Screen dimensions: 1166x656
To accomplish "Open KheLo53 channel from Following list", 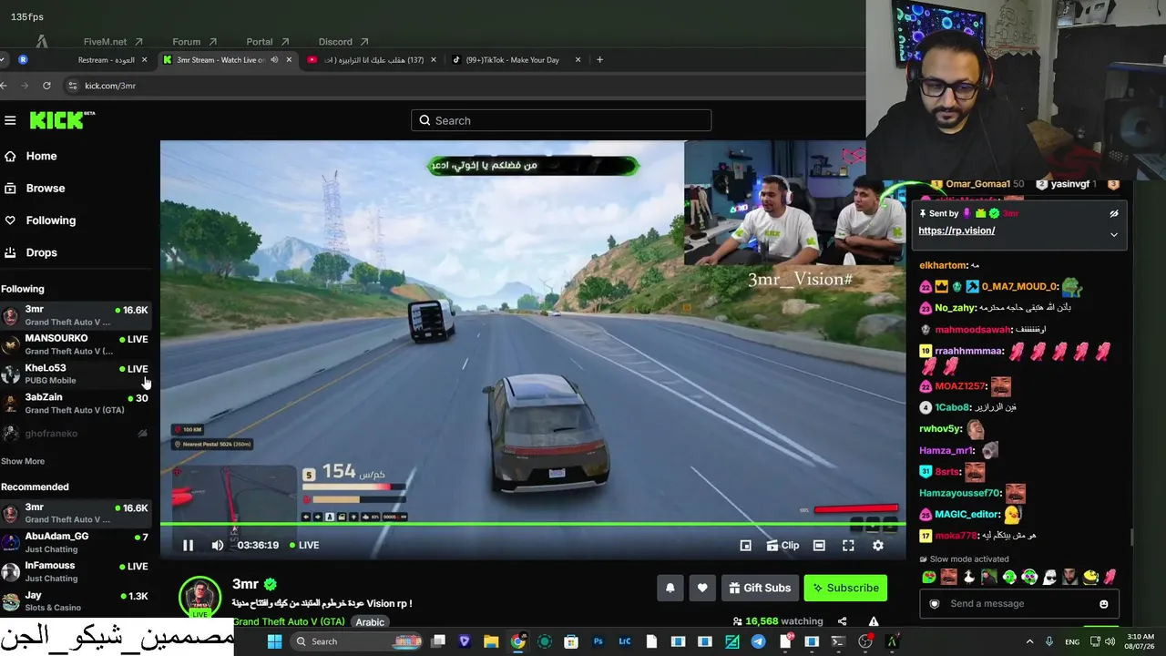I will coord(76,374).
